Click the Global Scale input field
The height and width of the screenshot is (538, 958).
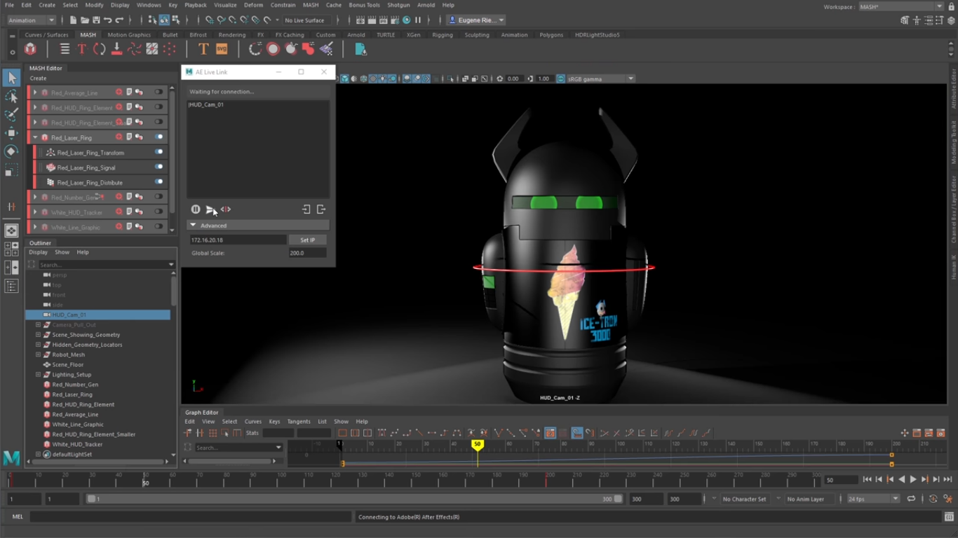[307, 253]
